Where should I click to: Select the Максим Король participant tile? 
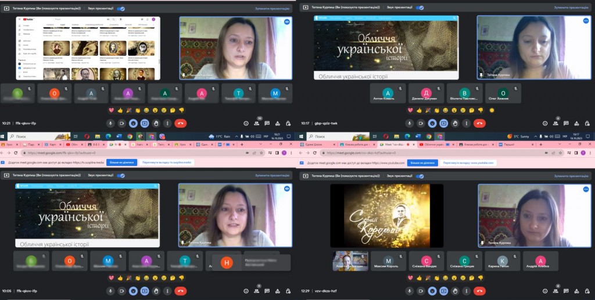(x=388, y=261)
